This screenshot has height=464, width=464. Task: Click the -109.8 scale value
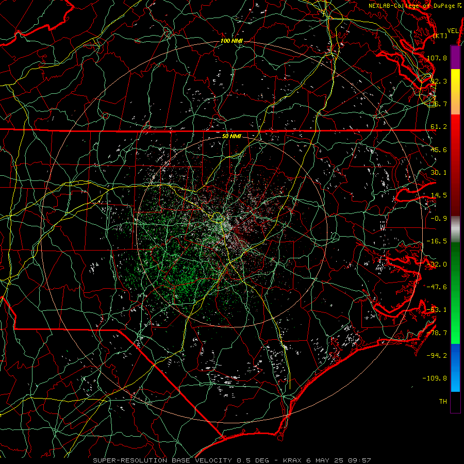(x=435, y=378)
